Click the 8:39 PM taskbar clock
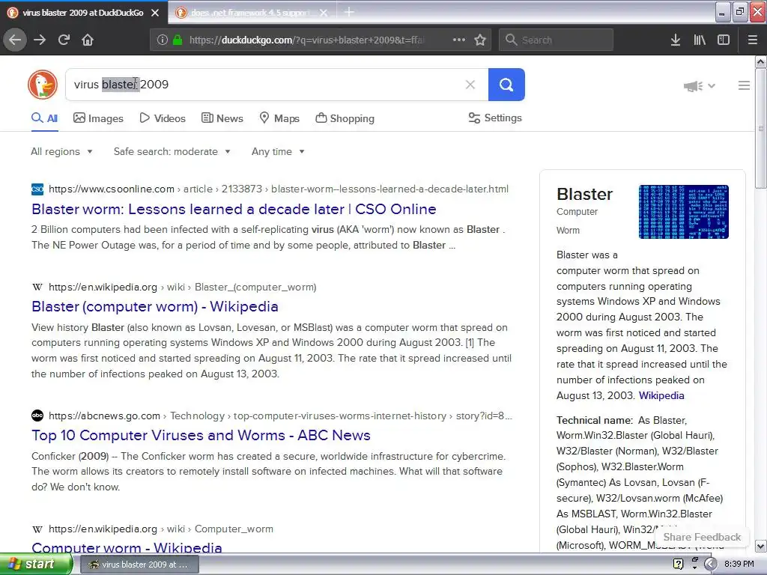Screen dimensions: 767x575 click(x=739, y=564)
